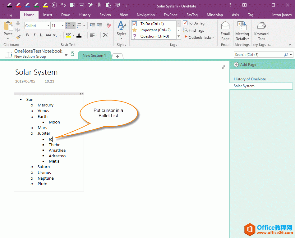Click the Add Page button
Image resolution: width=295 pixels, height=238 pixels.
tap(245, 65)
